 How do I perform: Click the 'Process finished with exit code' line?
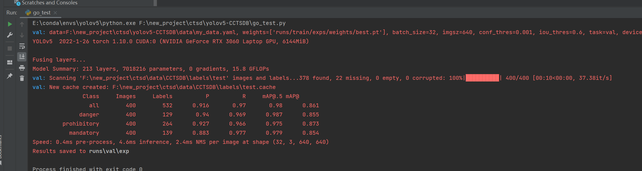[x=87, y=169]
